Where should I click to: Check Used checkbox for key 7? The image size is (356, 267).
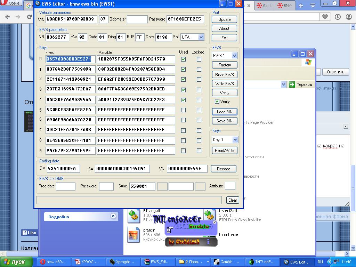click(x=184, y=130)
